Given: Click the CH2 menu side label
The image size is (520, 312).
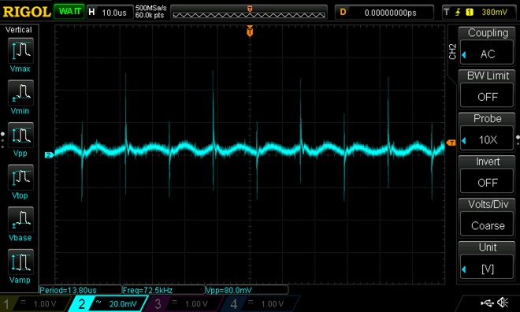Looking at the screenshot, I should click(452, 52).
